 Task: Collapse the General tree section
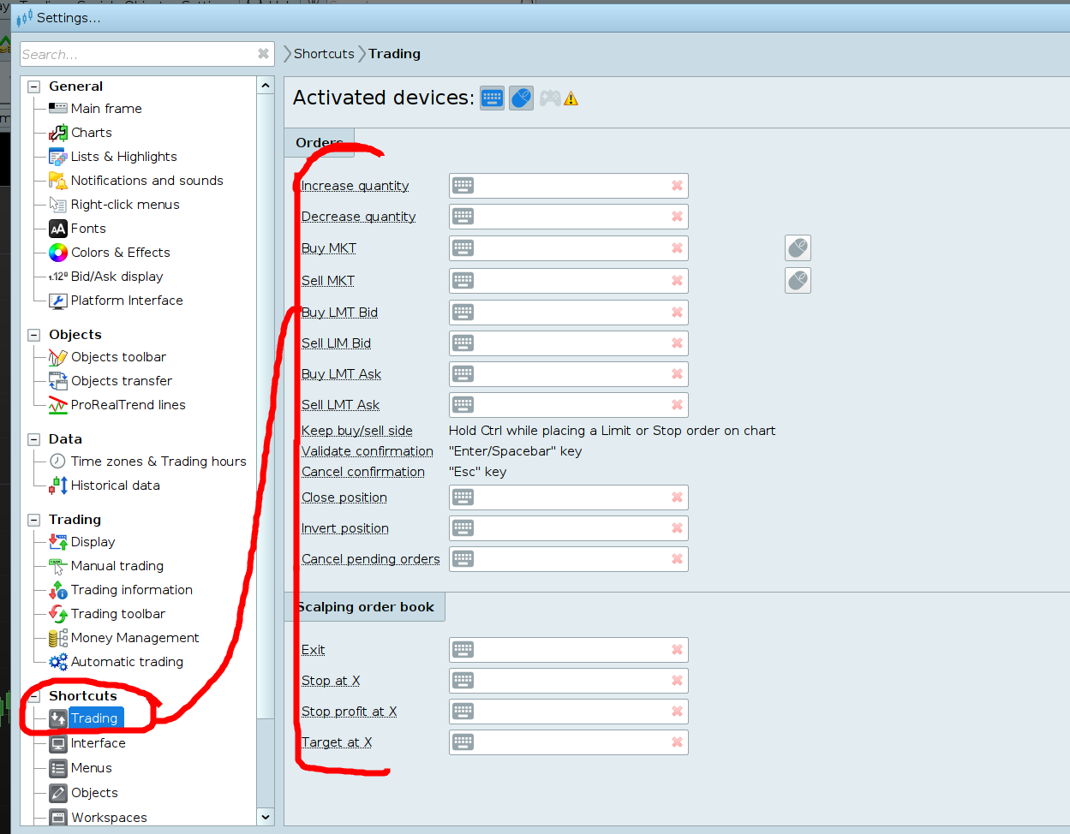coord(34,86)
